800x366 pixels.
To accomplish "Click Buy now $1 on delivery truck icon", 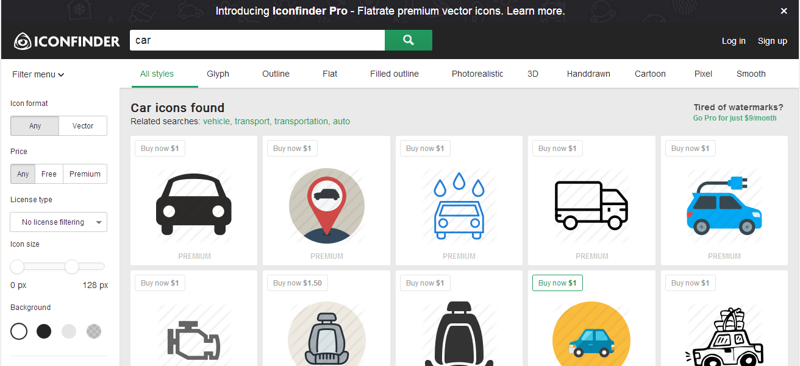I will click(x=557, y=149).
